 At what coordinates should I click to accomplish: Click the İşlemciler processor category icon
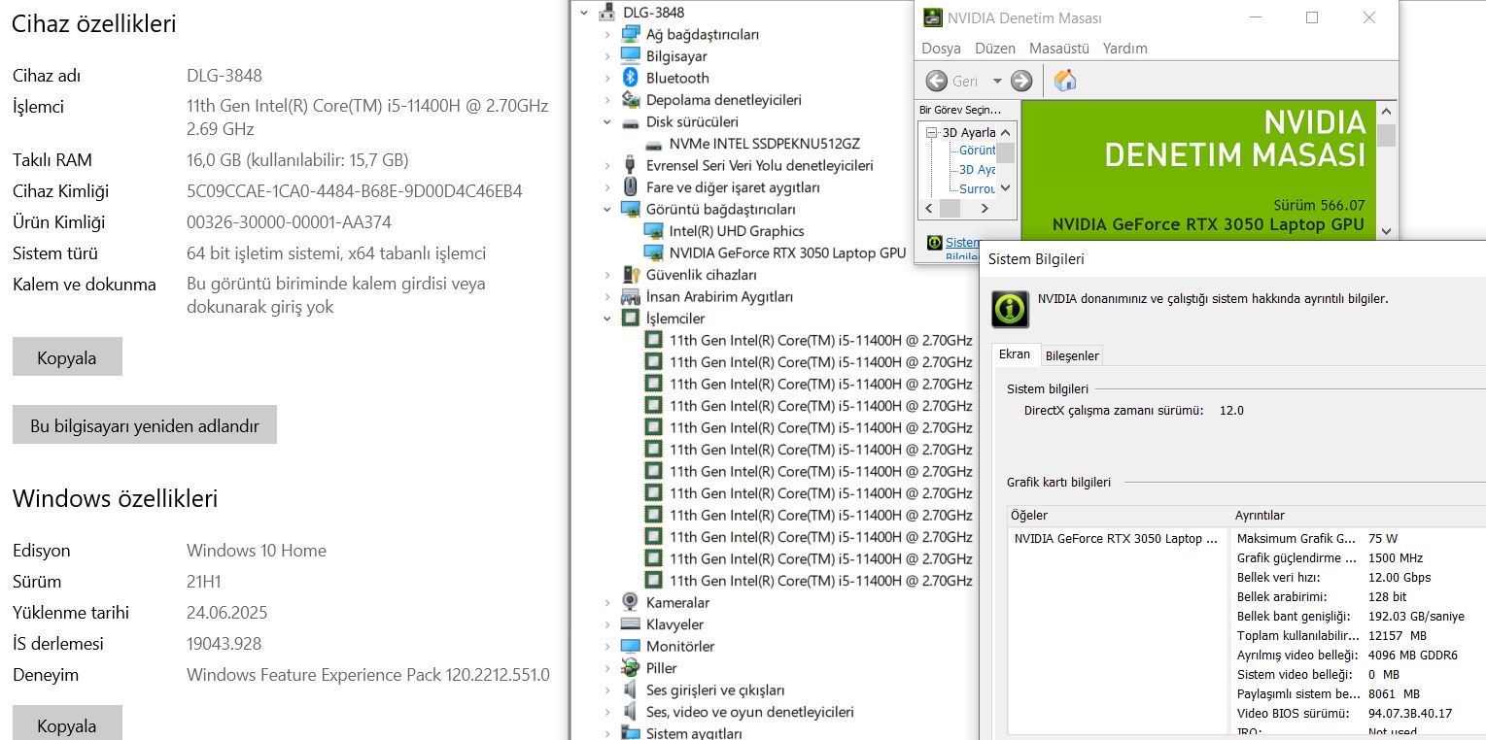tap(630, 319)
